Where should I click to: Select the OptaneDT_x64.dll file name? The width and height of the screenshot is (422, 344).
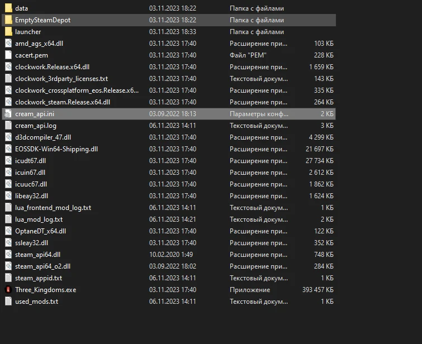click(x=40, y=231)
